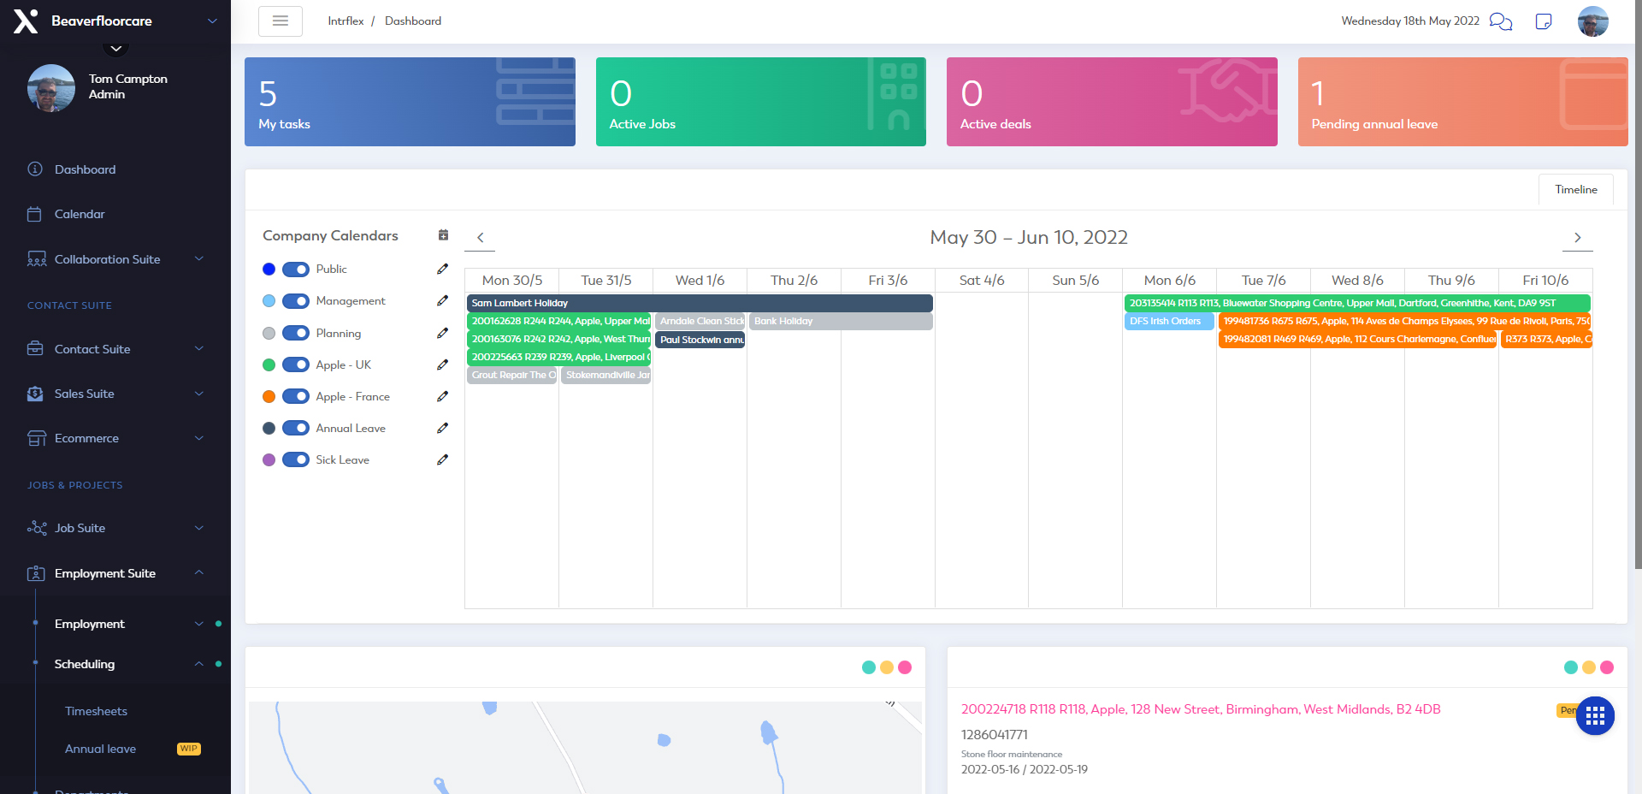1642x794 pixels.
Task: Click the hamburger menu button
Action: coord(281,21)
